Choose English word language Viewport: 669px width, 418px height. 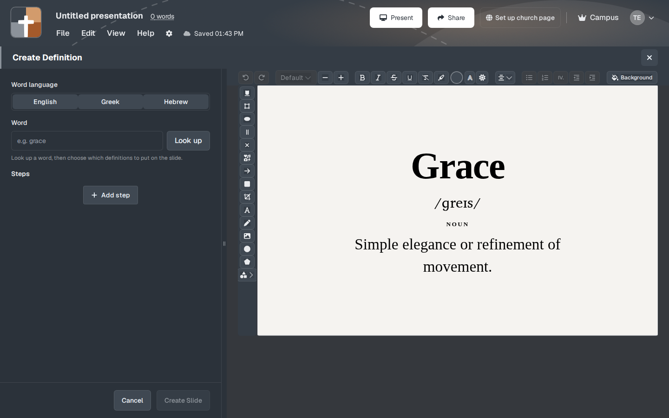(x=45, y=102)
